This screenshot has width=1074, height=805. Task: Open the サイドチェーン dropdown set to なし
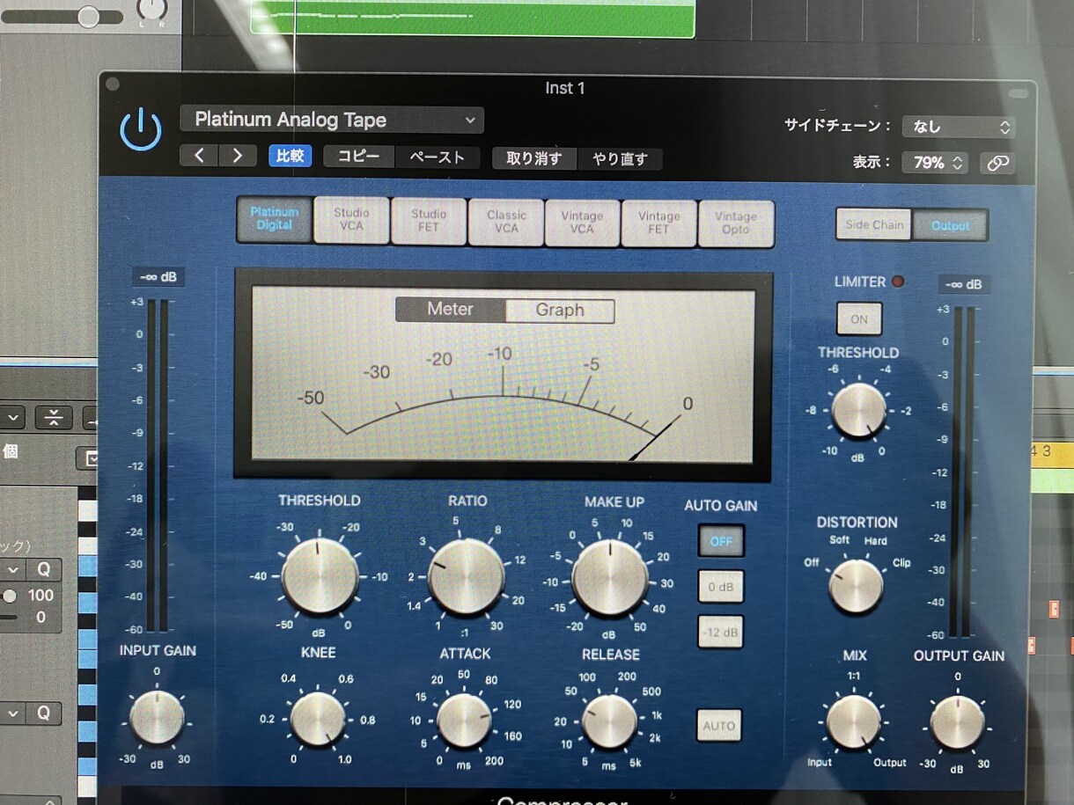coord(959,127)
